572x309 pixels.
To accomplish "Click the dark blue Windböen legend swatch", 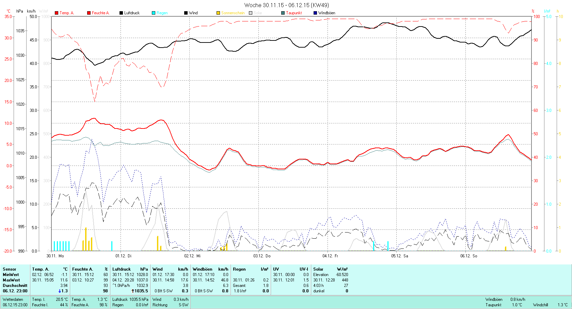I will [x=315, y=13].
